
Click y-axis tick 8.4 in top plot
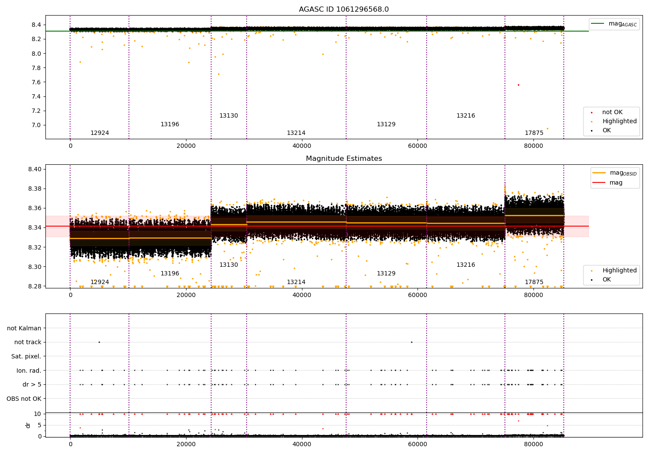click(37, 25)
